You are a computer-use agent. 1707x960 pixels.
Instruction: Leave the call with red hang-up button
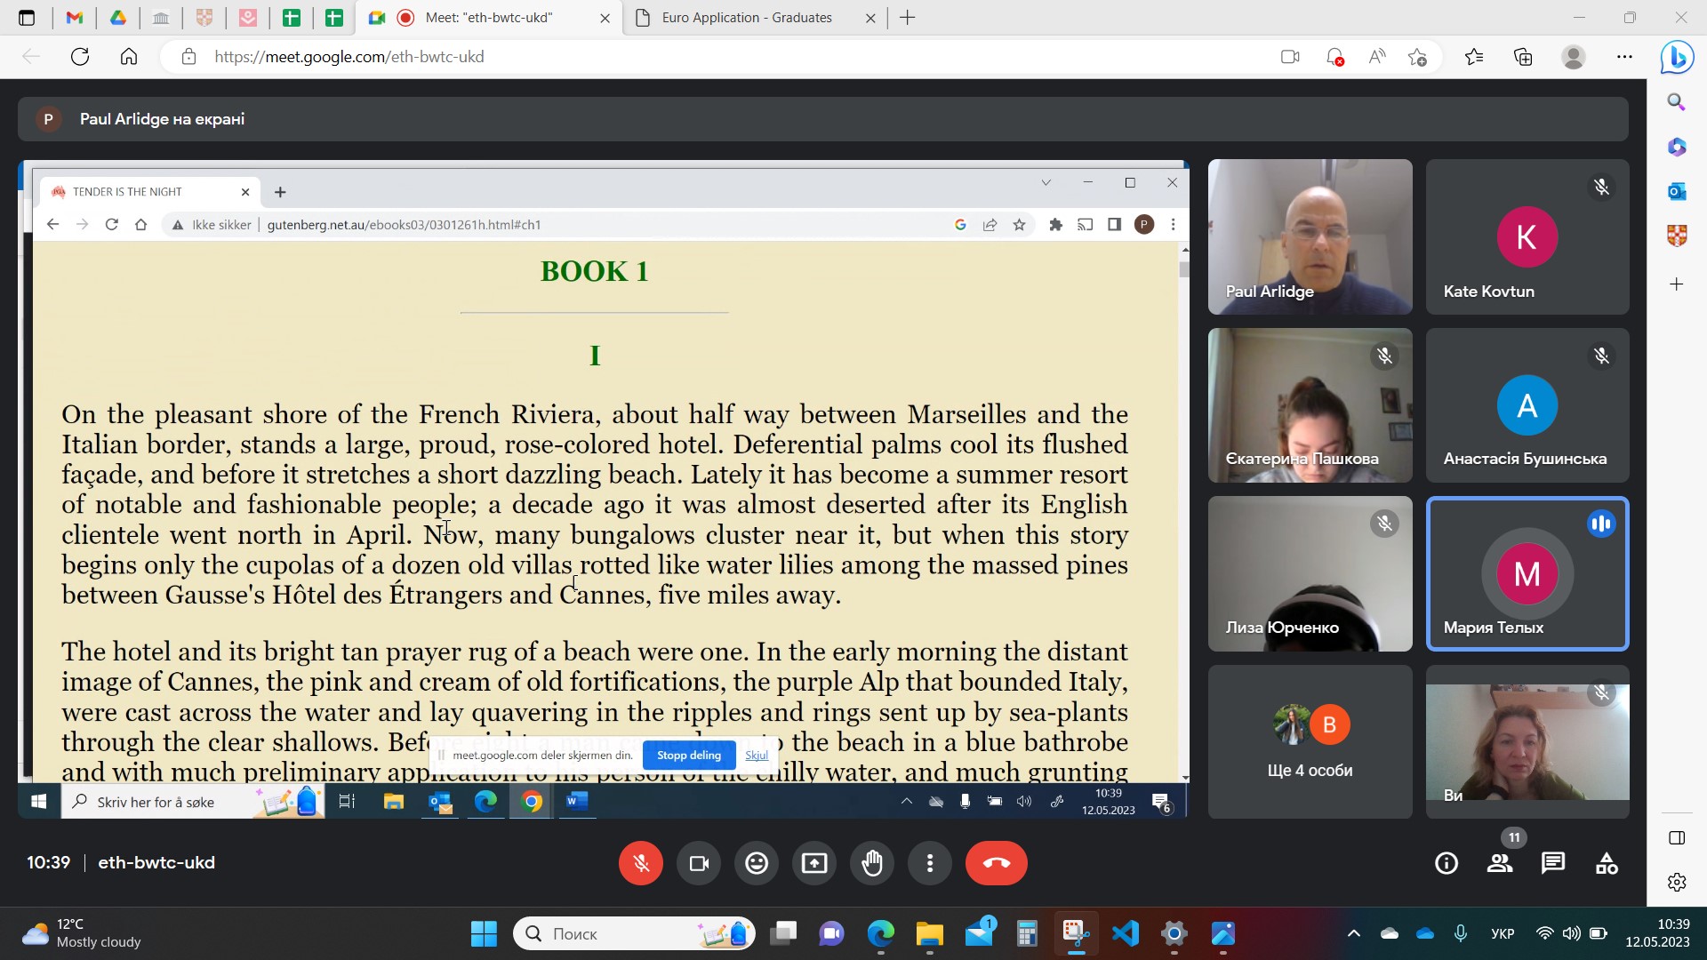click(x=997, y=863)
